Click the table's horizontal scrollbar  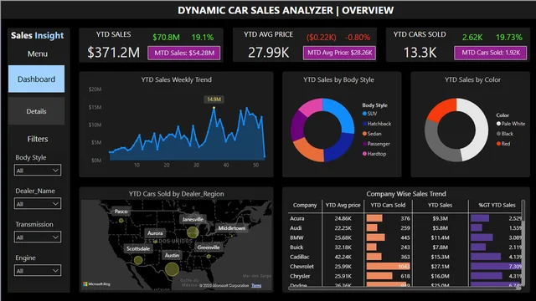click(x=405, y=288)
